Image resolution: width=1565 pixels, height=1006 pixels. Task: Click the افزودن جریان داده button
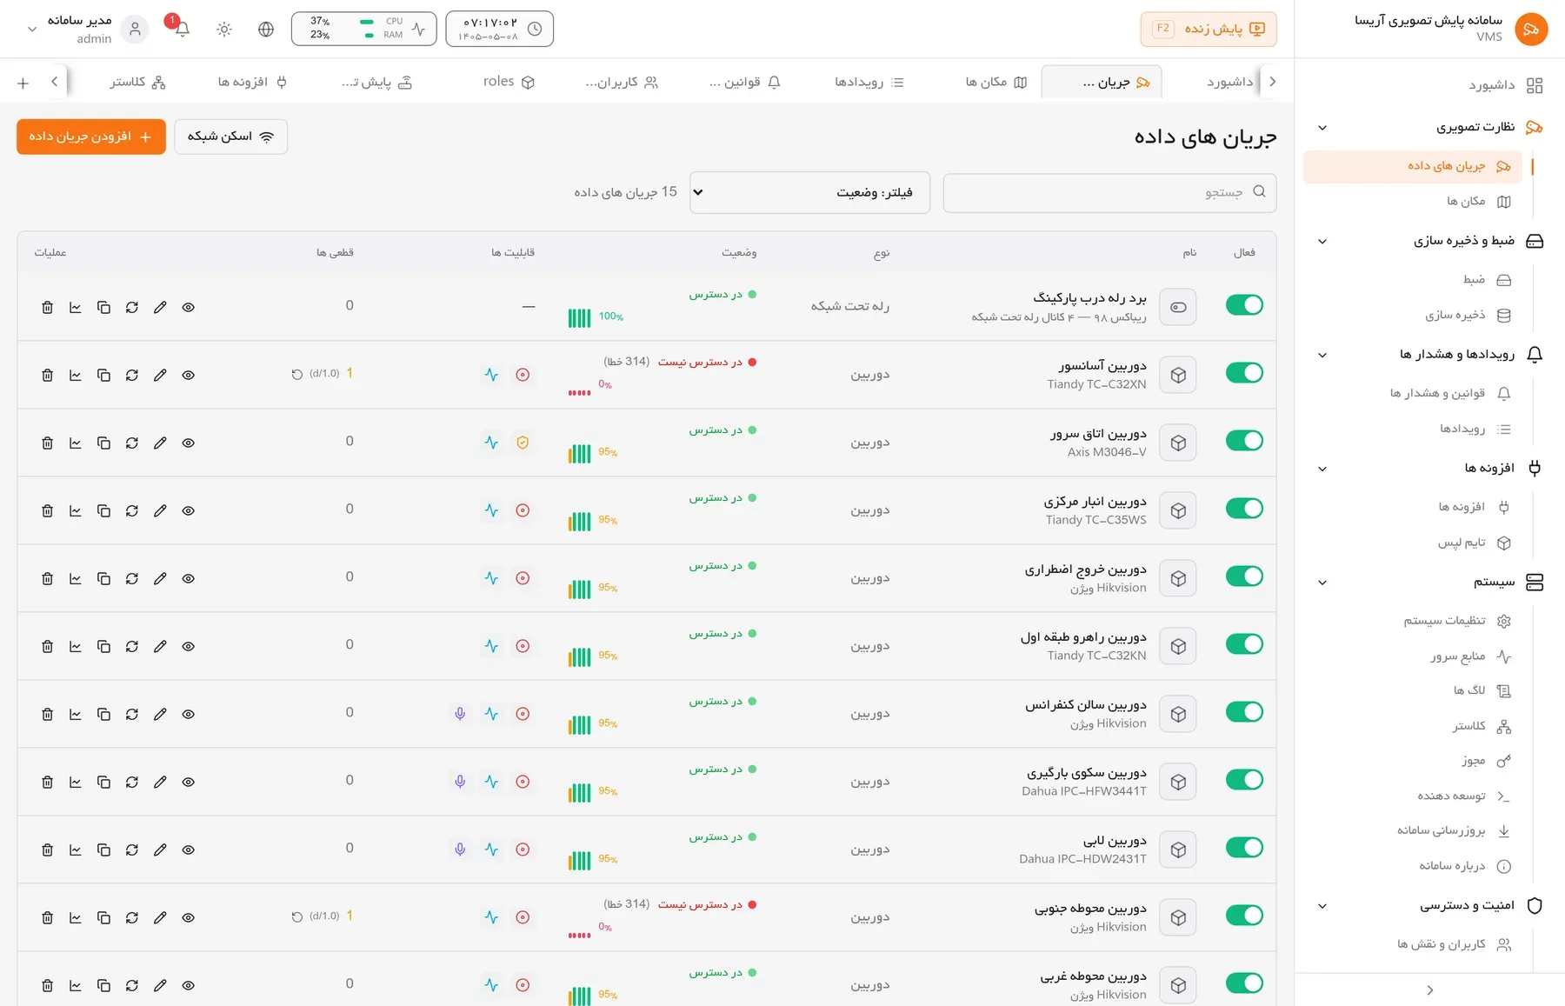coord(91,137)
